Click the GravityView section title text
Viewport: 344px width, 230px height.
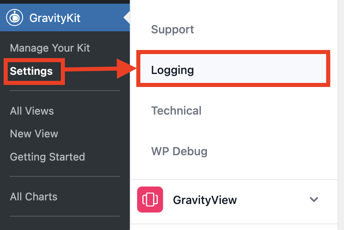coord(205,200)
